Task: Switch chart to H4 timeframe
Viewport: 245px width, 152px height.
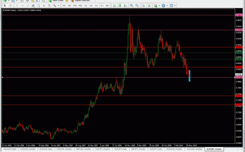Action: click(91, 5)
